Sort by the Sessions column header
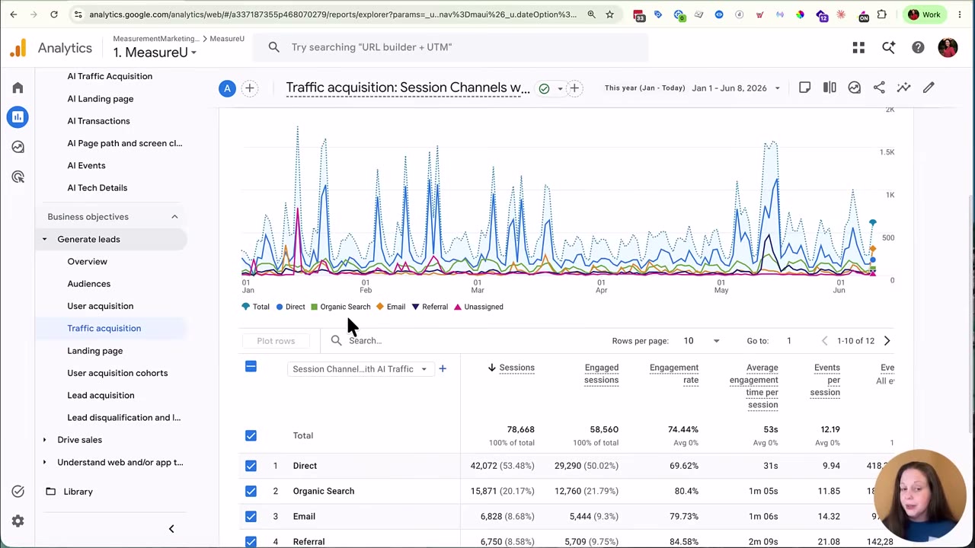 (516, 368)
